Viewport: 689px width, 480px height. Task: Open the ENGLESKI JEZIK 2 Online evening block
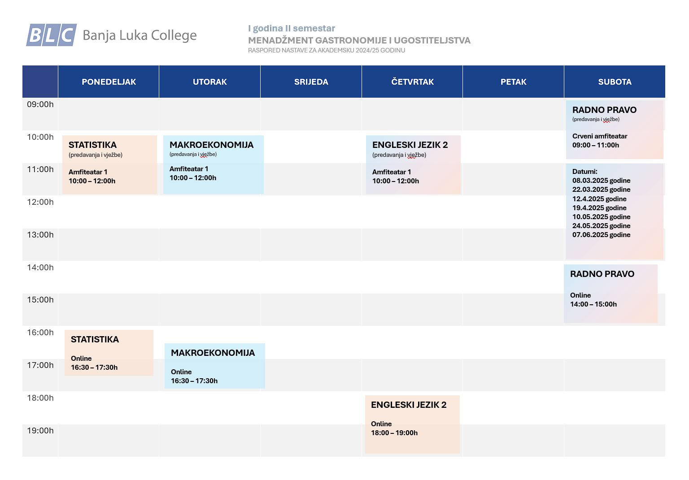[x=412, y=424]
